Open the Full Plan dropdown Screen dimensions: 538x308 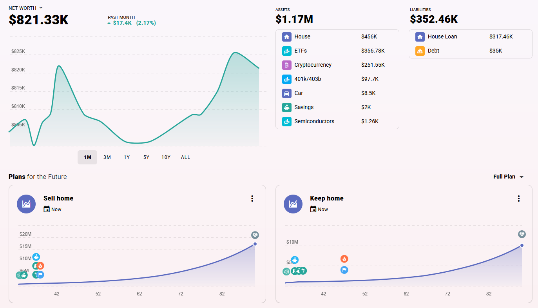click(508, 177)
